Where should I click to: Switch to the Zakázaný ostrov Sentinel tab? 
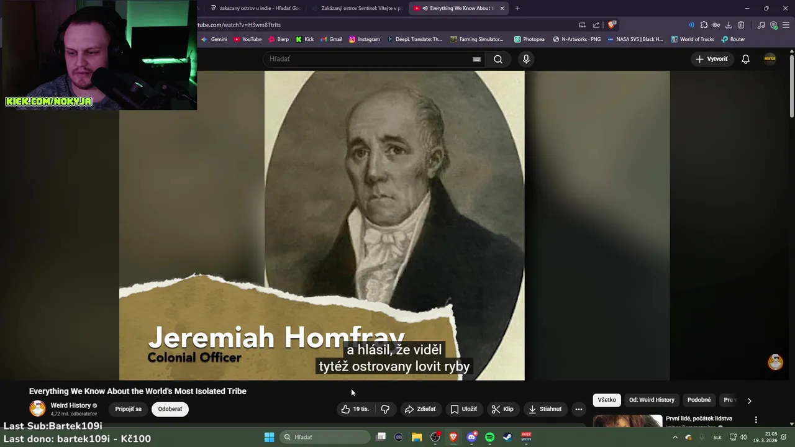pos(357,8)
